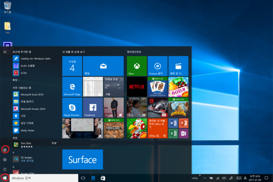Open the calendar tile showing 4
This screenshot has height=182, width=273.
[72, 66]
